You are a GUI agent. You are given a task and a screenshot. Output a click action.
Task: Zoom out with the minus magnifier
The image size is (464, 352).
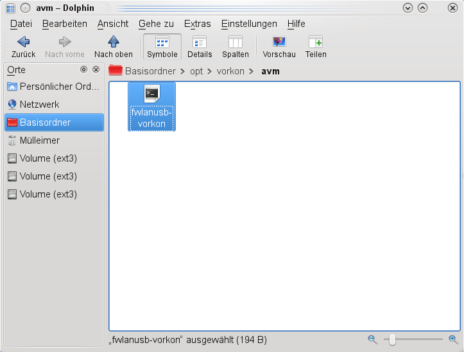pyautogui.click(x=373, y=340)
